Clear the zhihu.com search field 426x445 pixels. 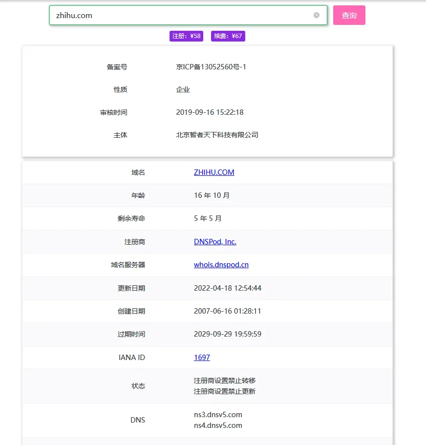coord(317,15)
